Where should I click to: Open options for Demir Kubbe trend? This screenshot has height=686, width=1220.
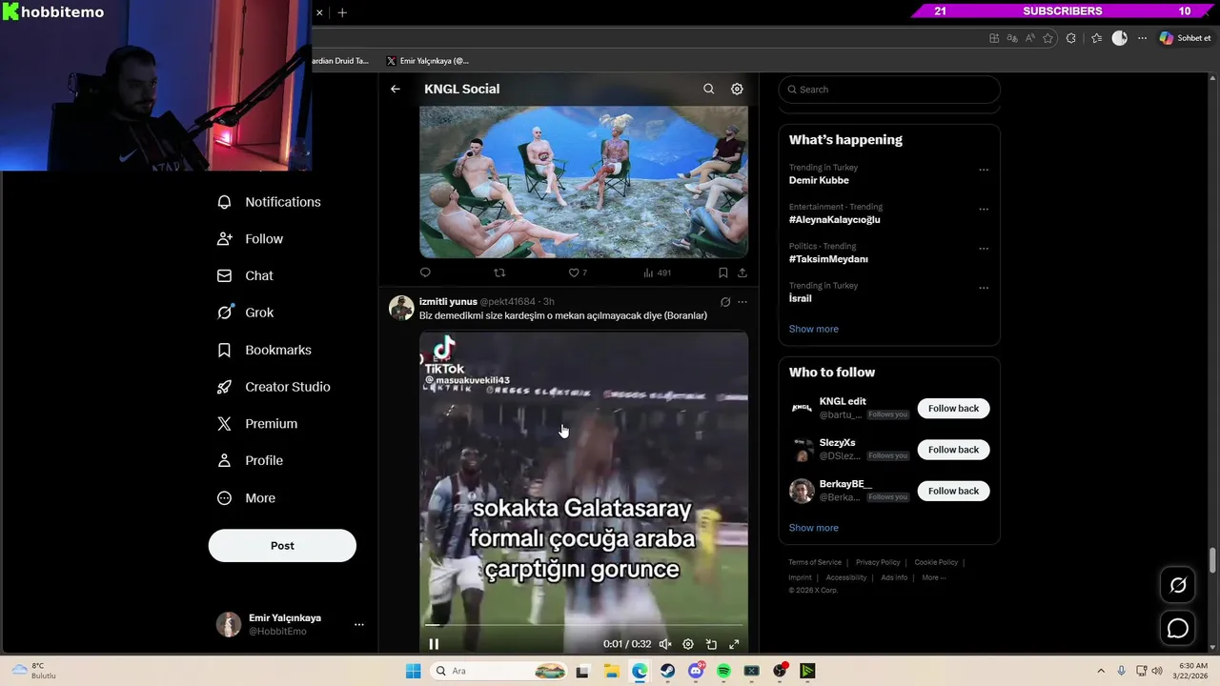[984, 171]
